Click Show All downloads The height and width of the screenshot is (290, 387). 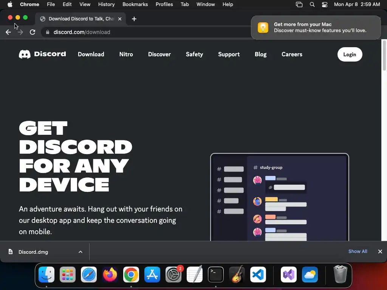358,251
